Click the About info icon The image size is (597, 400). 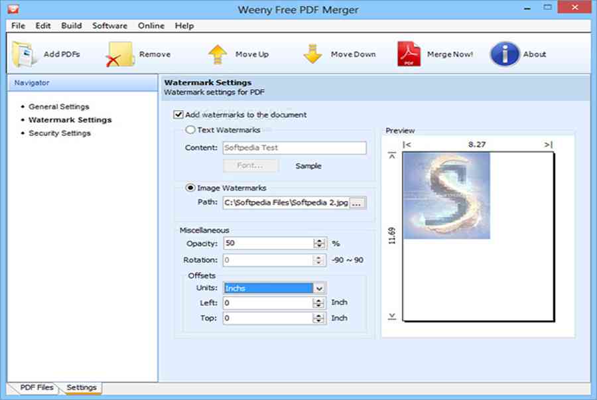pos(505,54)
